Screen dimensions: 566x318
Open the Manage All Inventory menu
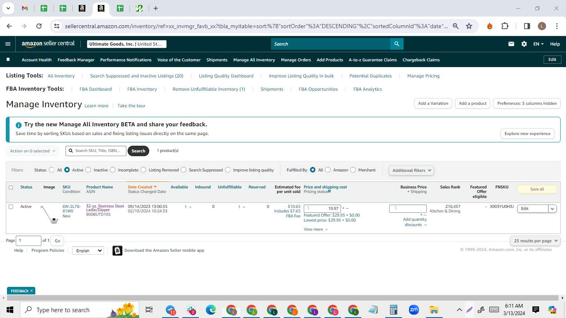[254, 60]
